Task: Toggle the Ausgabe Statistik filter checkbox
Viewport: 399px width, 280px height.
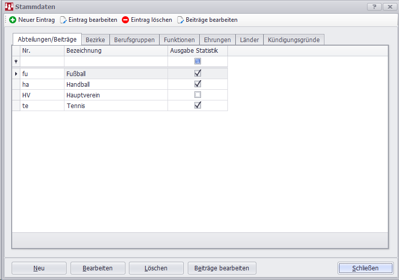Action: point(198,61)
